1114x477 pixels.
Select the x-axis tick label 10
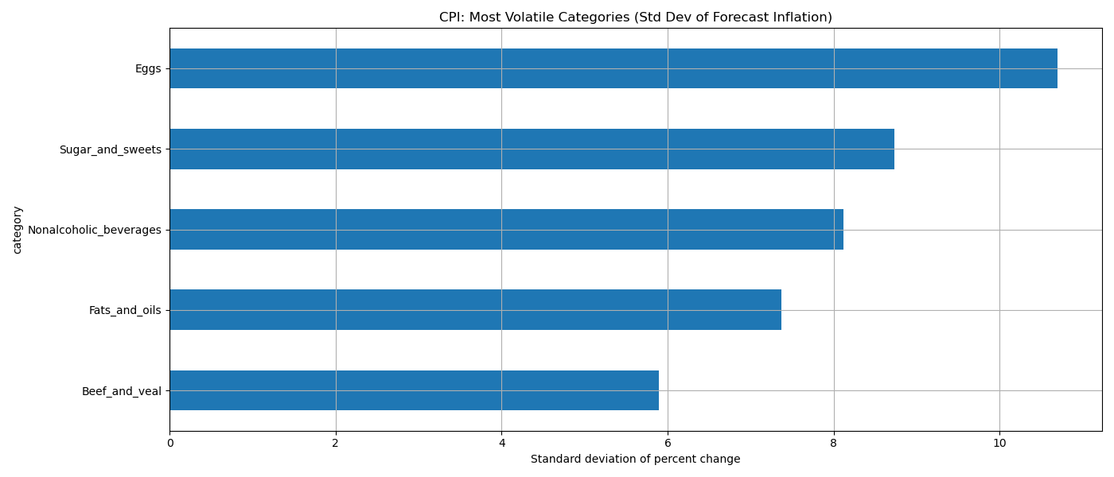pyautogui.click(x=999, y=444)
